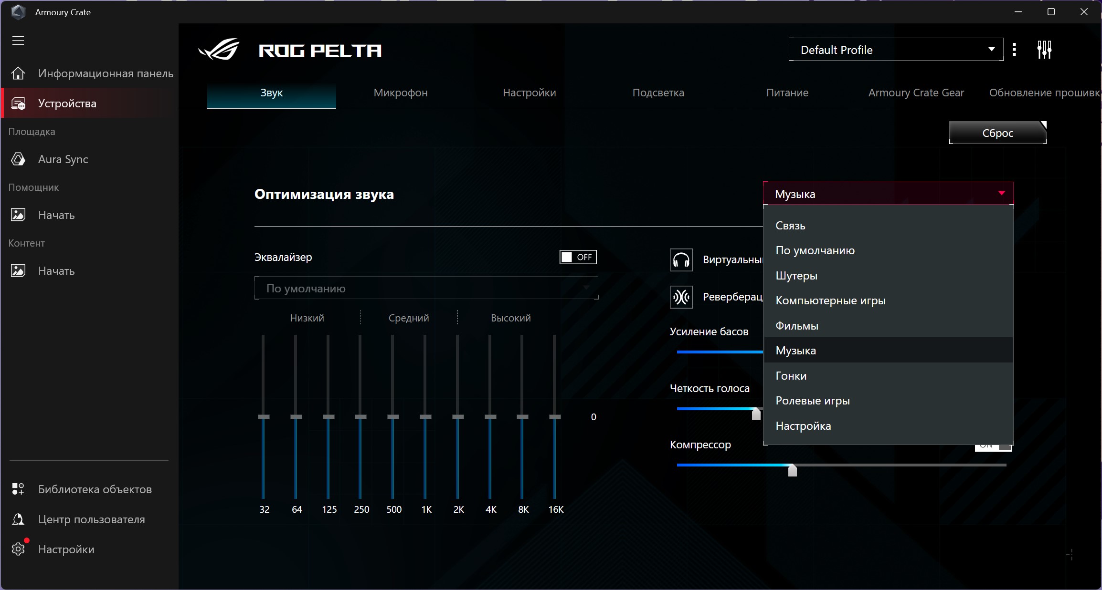1102x590 pixels.
Task: Open the equalizer preset По умолчанию dropdown
Action: [x=426, y=288]
